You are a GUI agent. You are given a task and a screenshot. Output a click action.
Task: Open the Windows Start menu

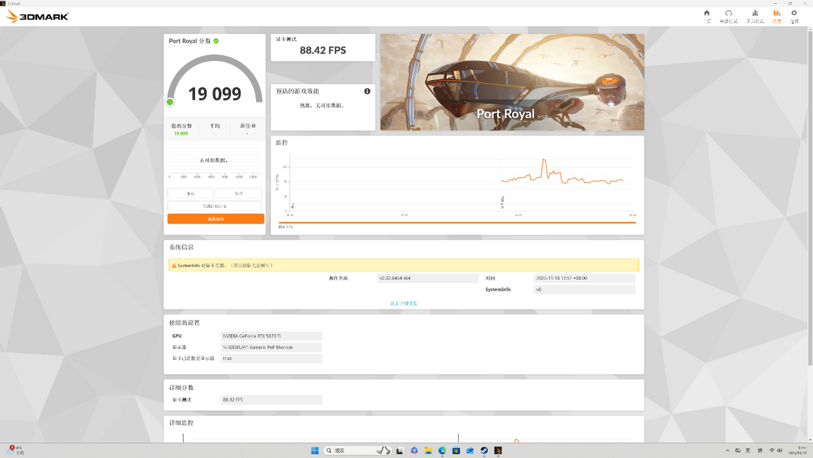click(x=315, y=451)
